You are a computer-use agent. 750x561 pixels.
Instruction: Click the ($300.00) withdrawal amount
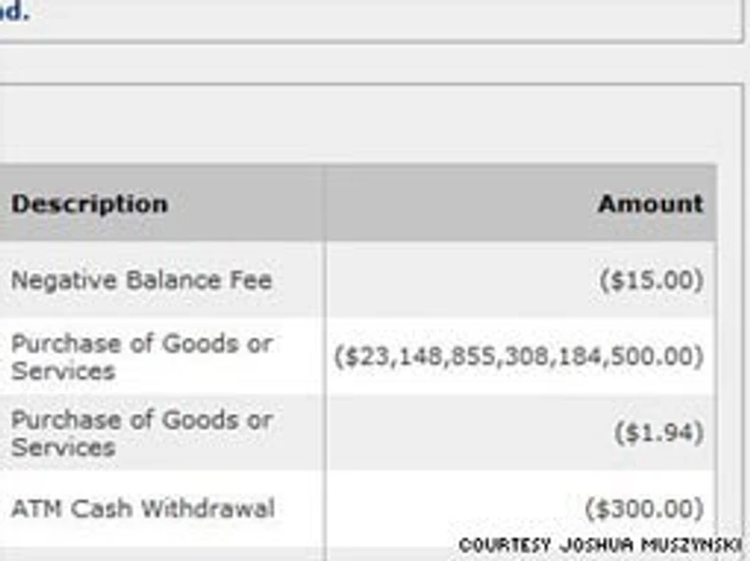coord(645,508)
